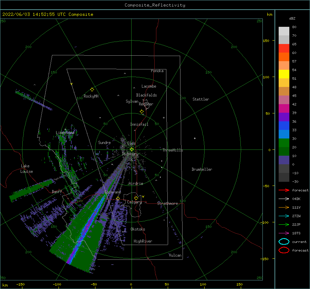Click the Strathmore label

[167, 203]
